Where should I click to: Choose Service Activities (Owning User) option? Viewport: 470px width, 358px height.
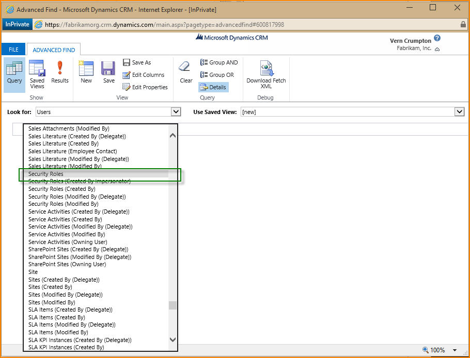[x=68, y=242]
